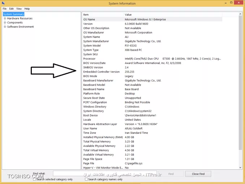Click the Legacy BIOS mode value

[x=129, y=76]
